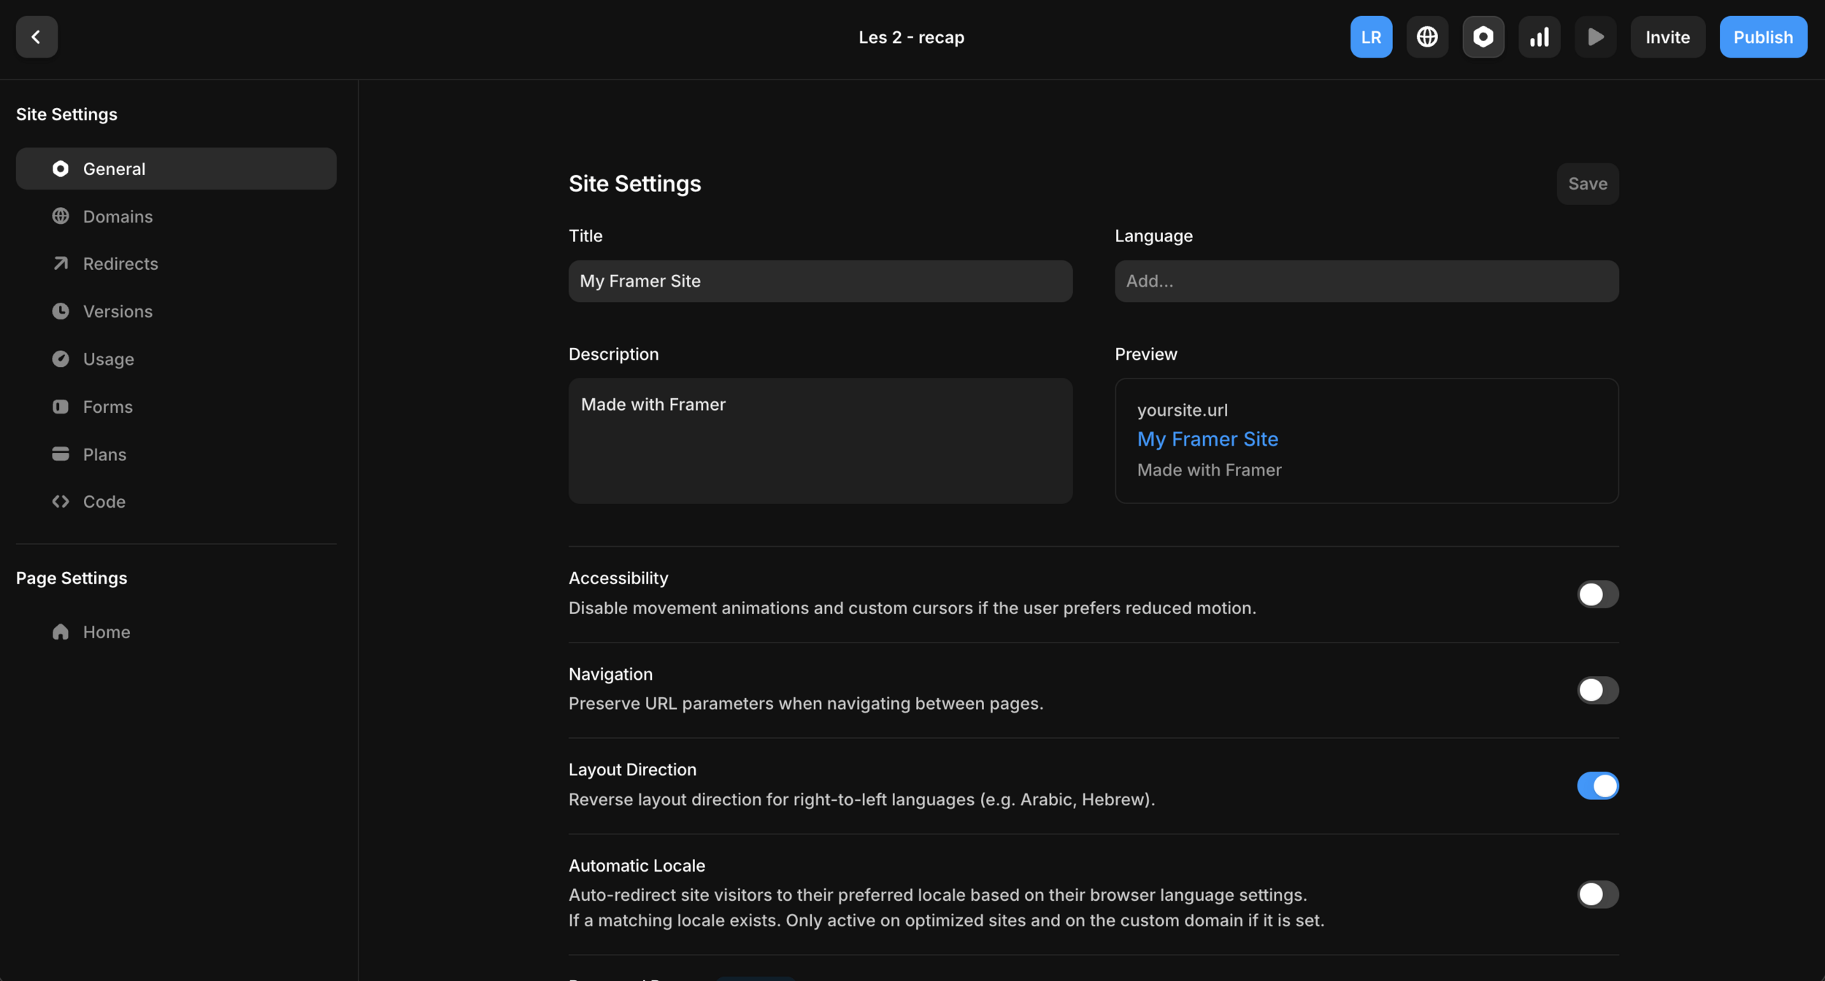The image size is (1825, 981).
Task: Open the globe localization icon in toolbar
Action: pyautogui.click(x=1426, y=36)
